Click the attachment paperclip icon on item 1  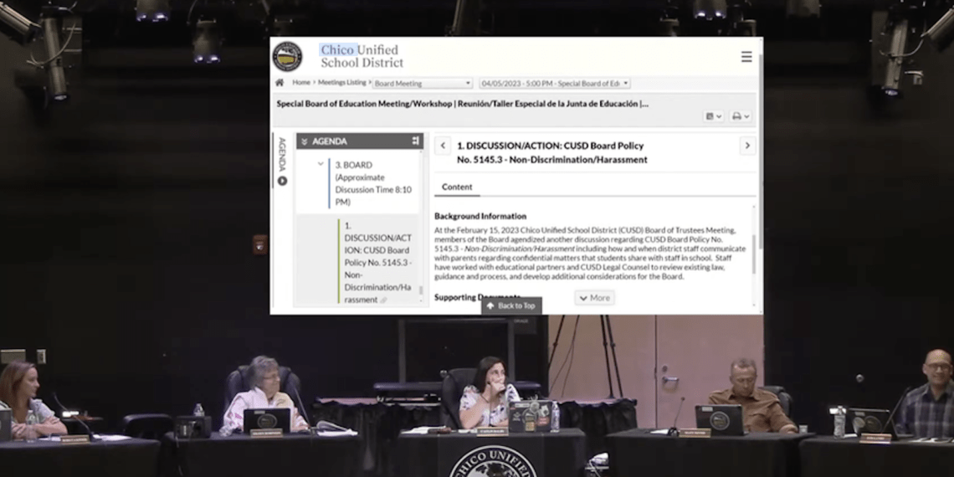point(383,300)
